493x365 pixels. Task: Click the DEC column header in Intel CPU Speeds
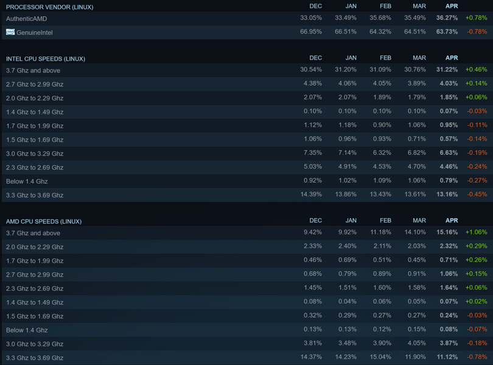[x=315, y=58]
